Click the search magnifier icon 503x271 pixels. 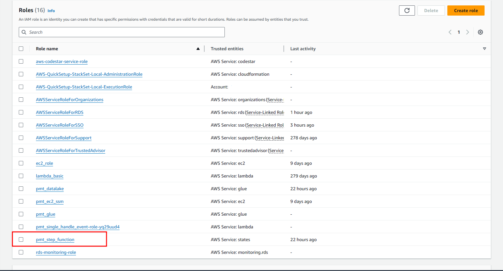pos(24,32)
